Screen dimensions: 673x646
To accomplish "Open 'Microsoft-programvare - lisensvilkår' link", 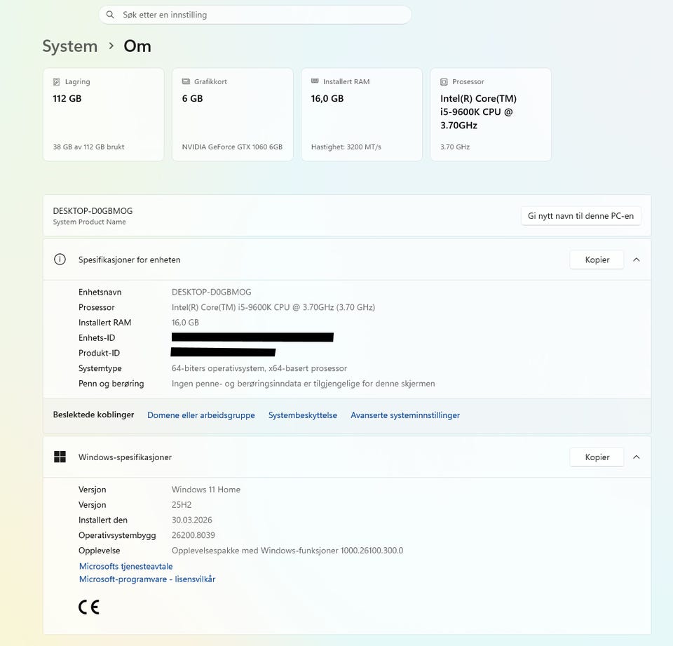I will 147,579.
